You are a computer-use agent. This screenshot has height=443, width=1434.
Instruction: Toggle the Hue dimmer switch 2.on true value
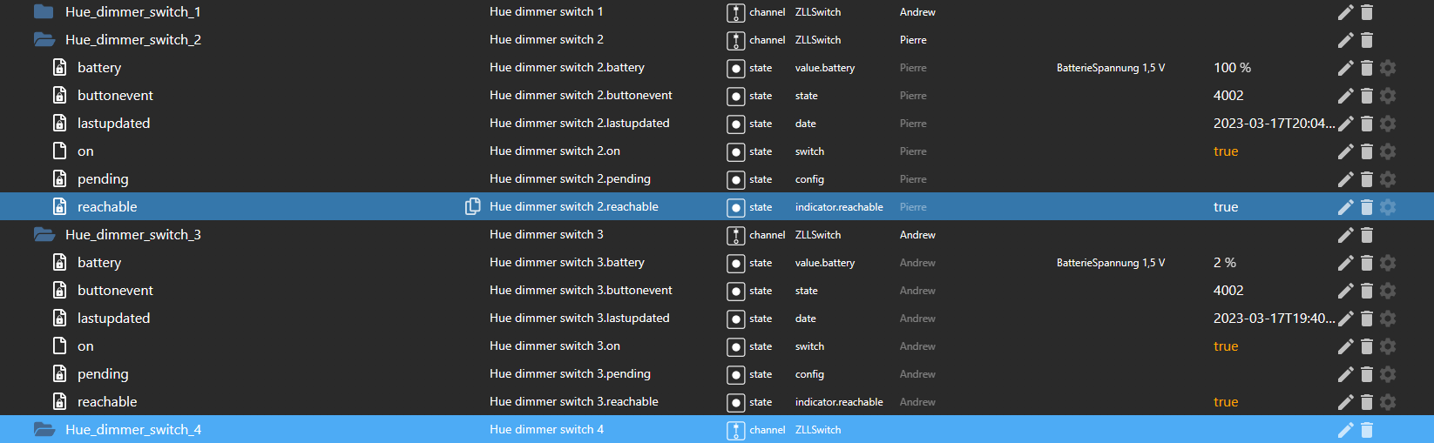pos(1226,151)
